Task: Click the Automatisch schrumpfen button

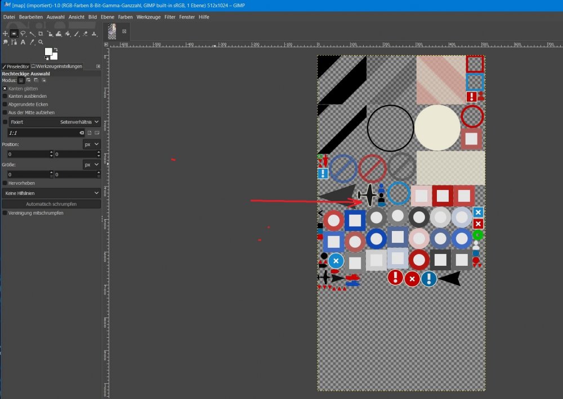Action: click(x=51, y=204)
